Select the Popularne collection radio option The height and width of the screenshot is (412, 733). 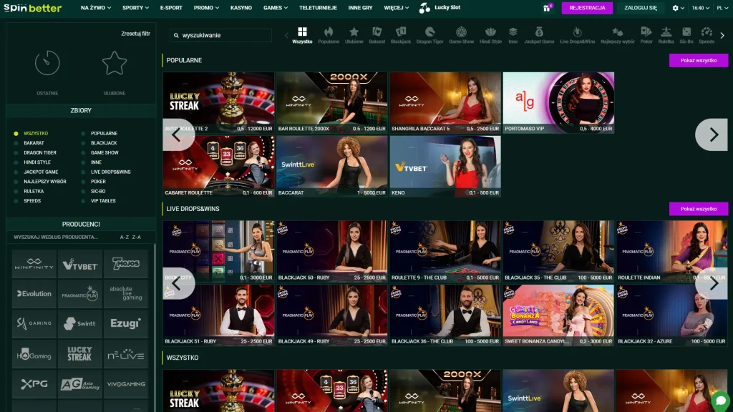83,134
